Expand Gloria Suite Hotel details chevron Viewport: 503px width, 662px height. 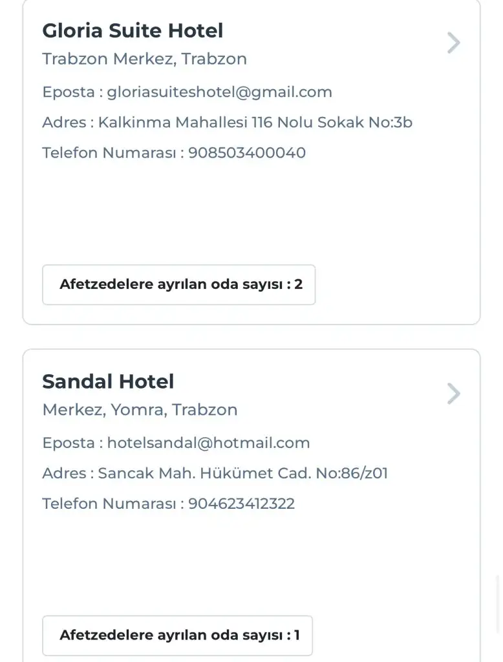pyautogui.click(x=454, y=43)
